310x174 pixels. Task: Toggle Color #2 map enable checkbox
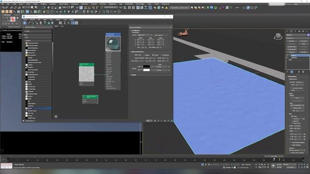coord(169,70)
